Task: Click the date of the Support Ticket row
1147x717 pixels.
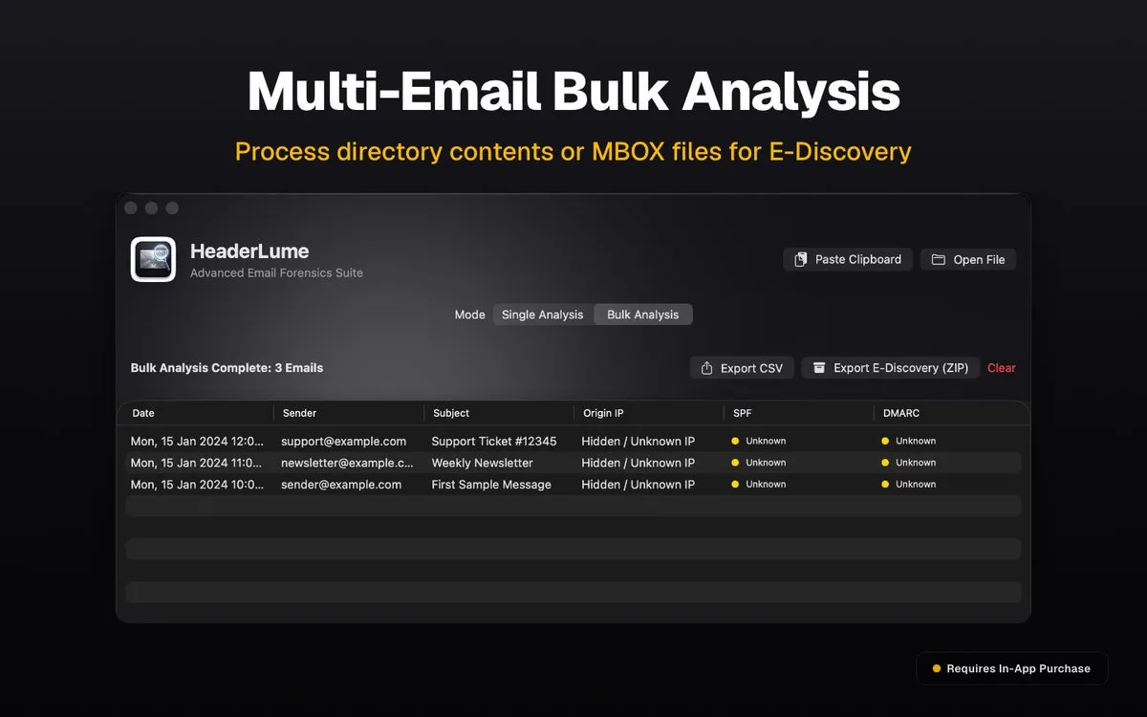Action: coord(197,441)
